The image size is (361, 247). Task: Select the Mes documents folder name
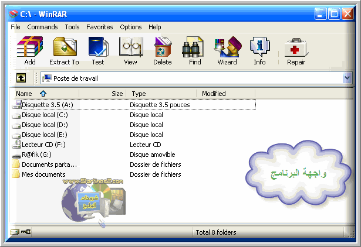click(x=43, y=174)
